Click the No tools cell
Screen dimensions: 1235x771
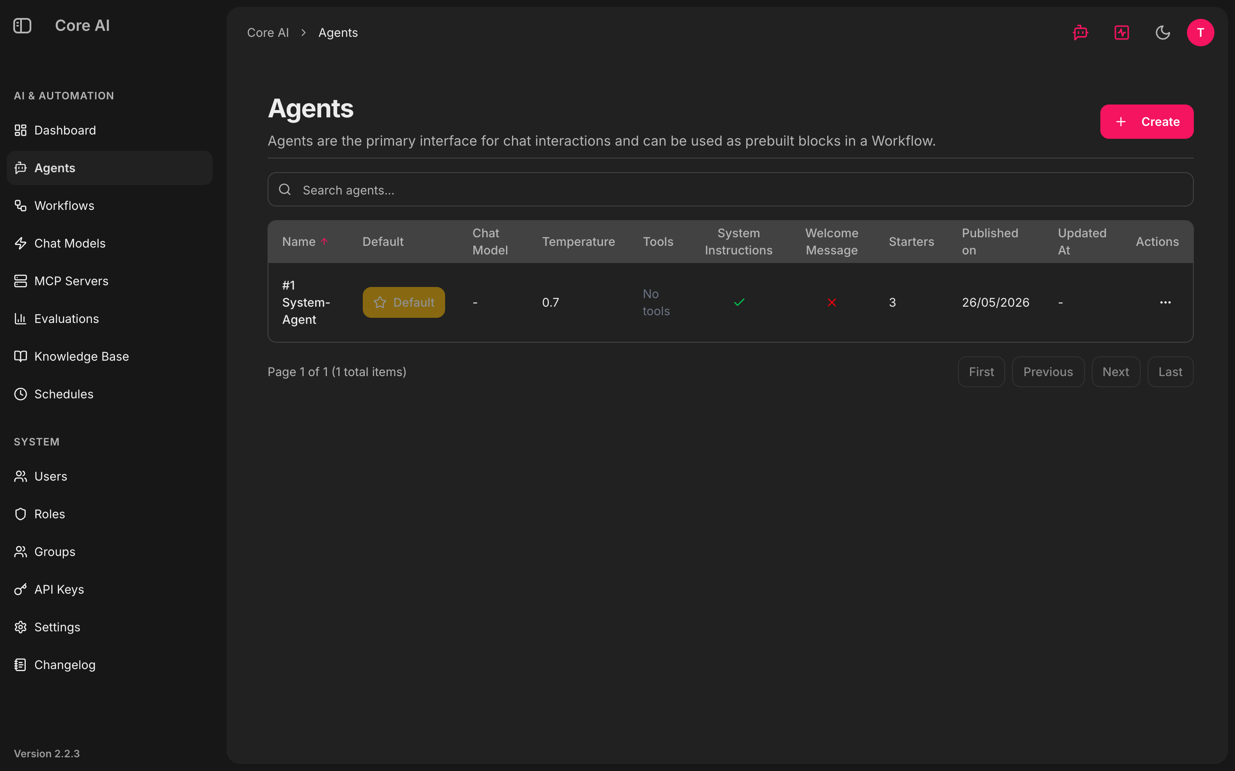point(656,302)
